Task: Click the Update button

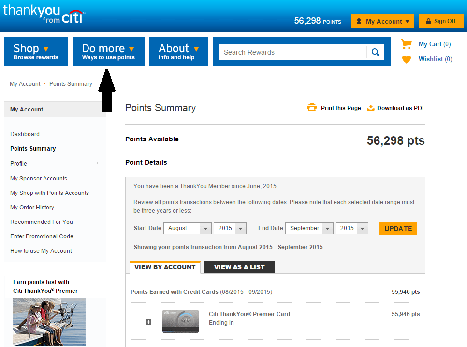Action: (398, 229)
